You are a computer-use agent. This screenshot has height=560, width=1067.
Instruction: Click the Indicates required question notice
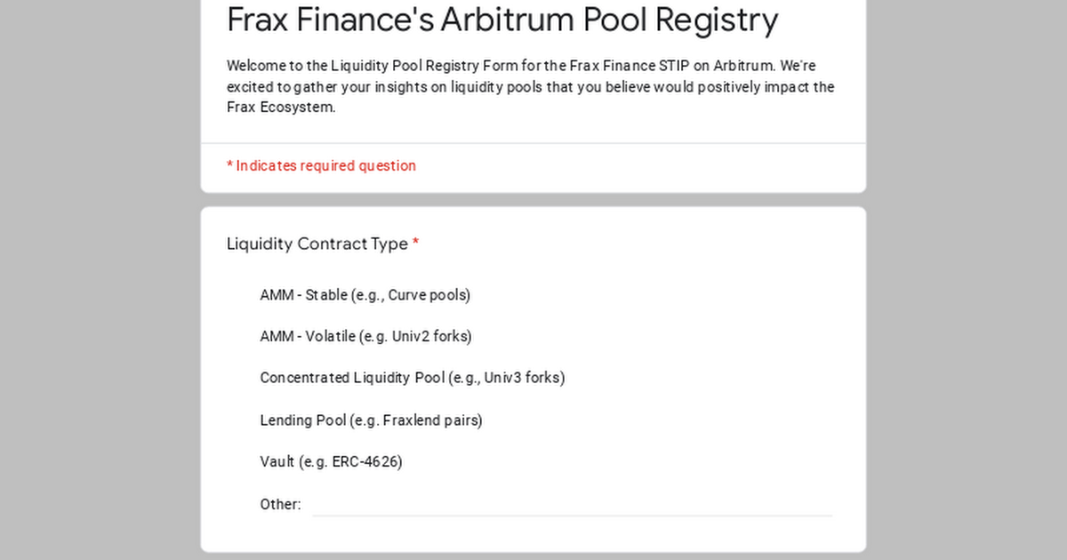click(321, 166)
